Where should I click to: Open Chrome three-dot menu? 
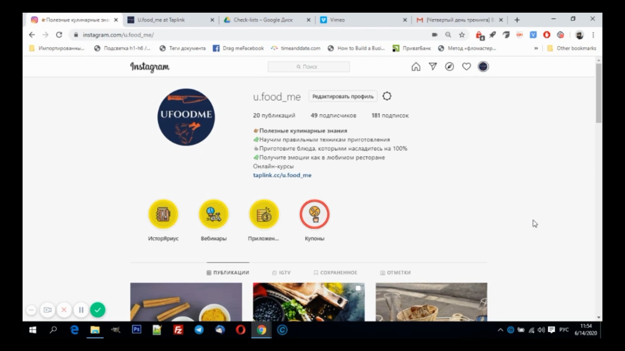pos(593,35)
